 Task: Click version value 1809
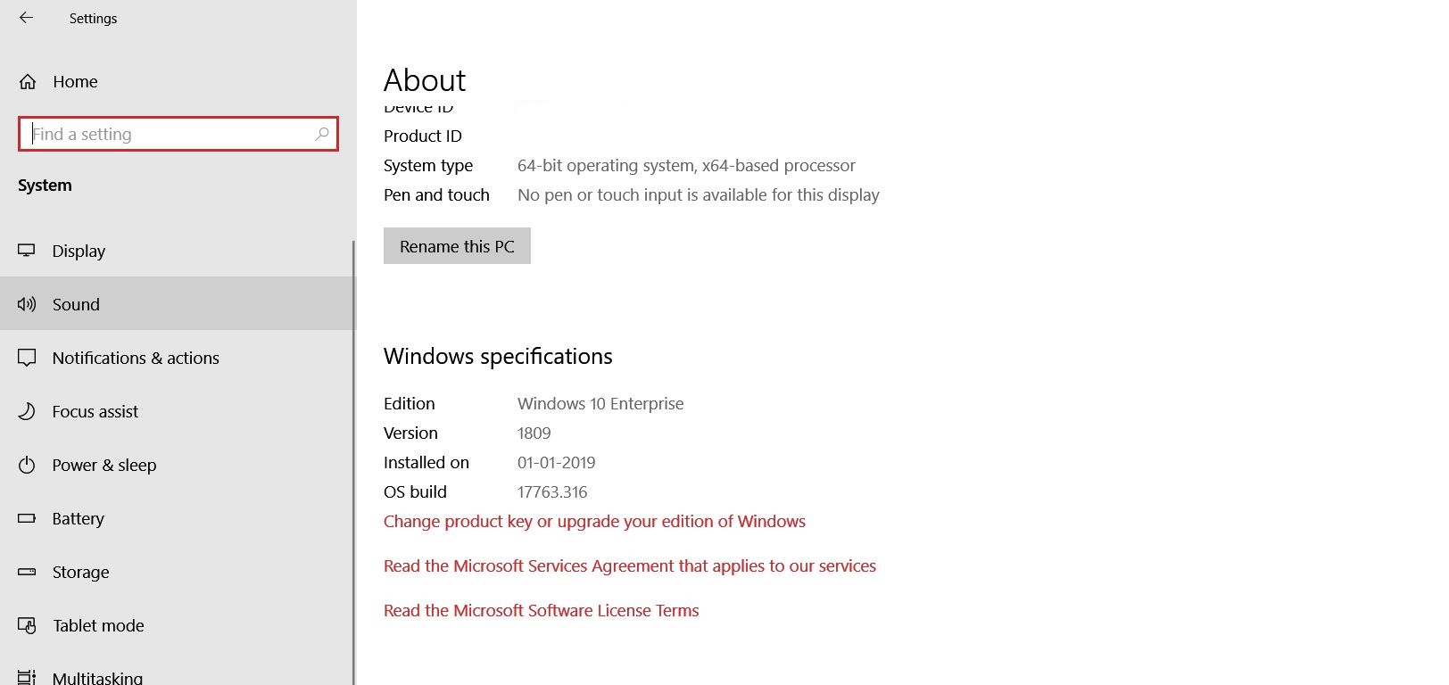(534, 433)
